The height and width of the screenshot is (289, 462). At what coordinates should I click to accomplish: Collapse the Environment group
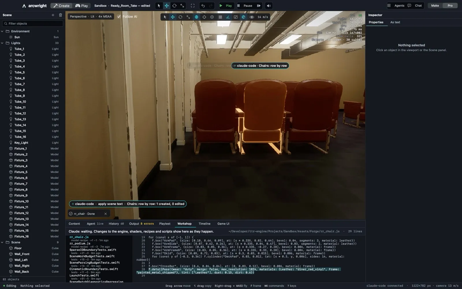[x=2, y=31]
